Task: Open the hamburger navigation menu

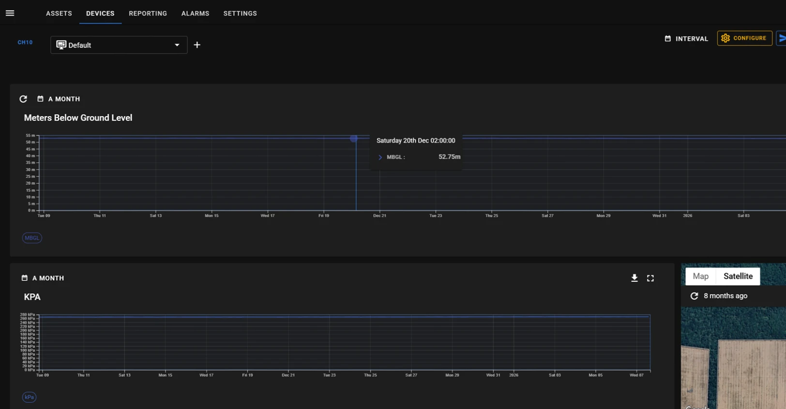Action: coord(10,13)
